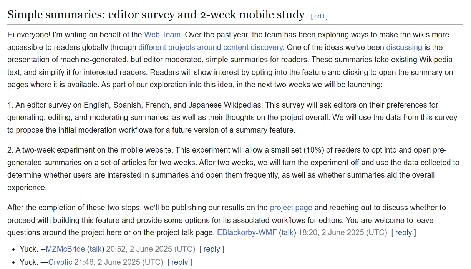This screenshot has height=269, width=471.
Task: Follow the different projects around content discovery link
Action: coord(211,47)
